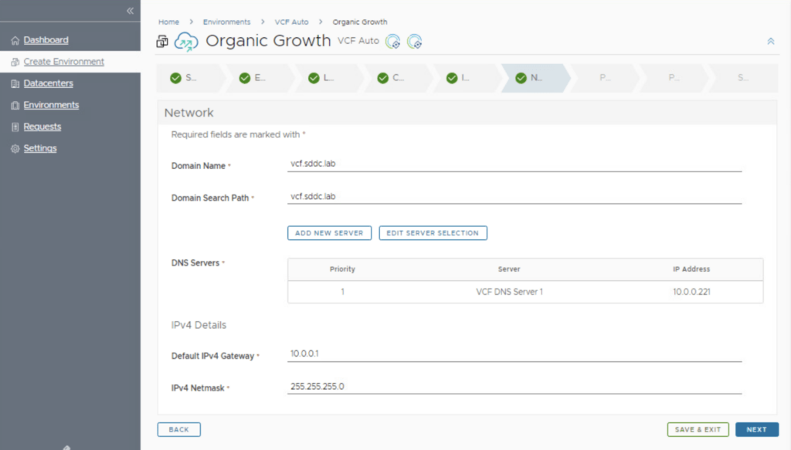Open the VCF Auto breadcrumb link
This screenshot has height=450, width=791.
pos(291,22)
